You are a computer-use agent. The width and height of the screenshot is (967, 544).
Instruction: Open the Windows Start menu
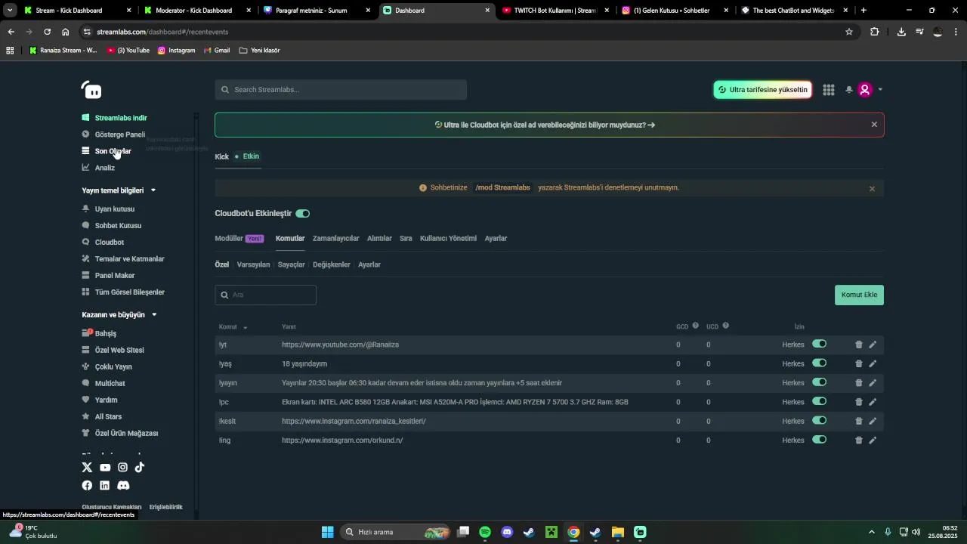[328, 532]
